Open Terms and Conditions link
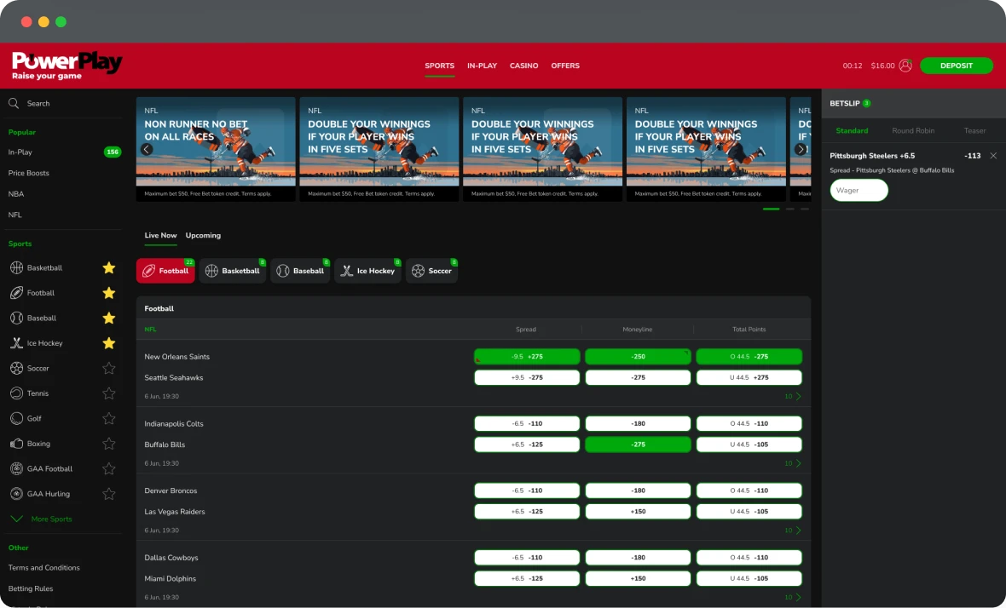 (x=44, y=568)
